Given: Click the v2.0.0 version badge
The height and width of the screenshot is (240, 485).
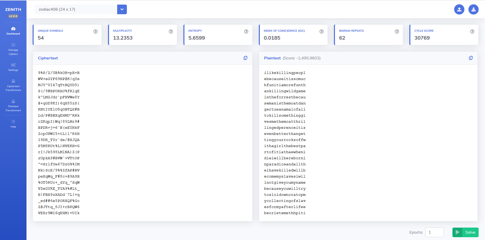Looking at the screenshot, I should coord(13,16).
